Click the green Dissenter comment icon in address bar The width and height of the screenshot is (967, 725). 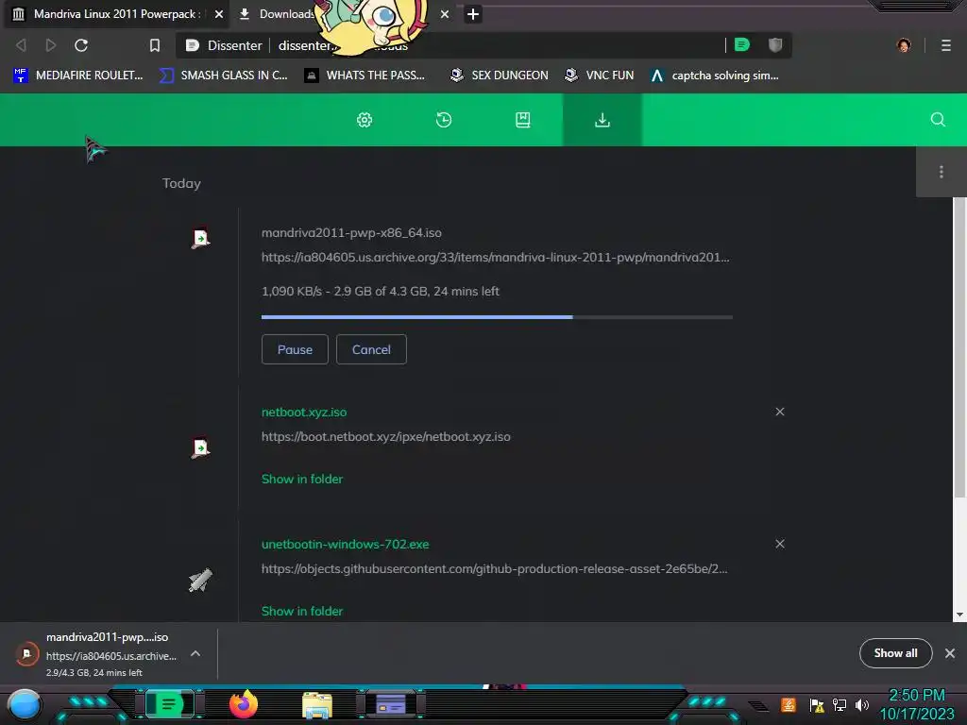742,45
